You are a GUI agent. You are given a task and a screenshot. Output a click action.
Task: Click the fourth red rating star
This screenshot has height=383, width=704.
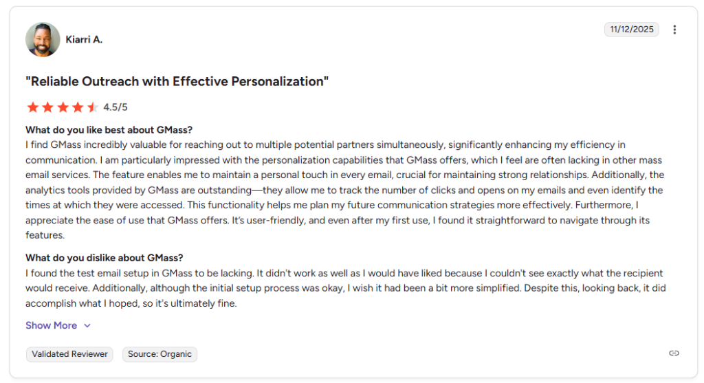tap(78, 107)
